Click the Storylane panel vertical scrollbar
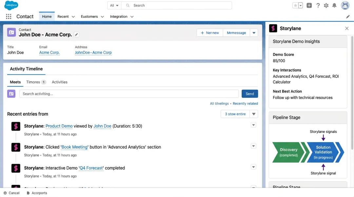 (x=352, y=92)
